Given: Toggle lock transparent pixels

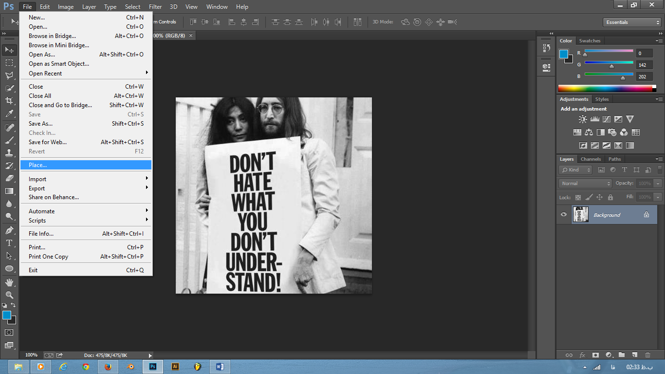Looking at the screenshot, I should [578, 197].
